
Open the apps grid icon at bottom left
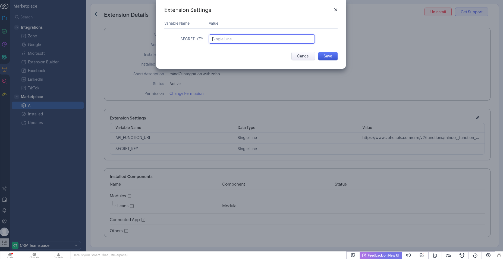point(4,243)
